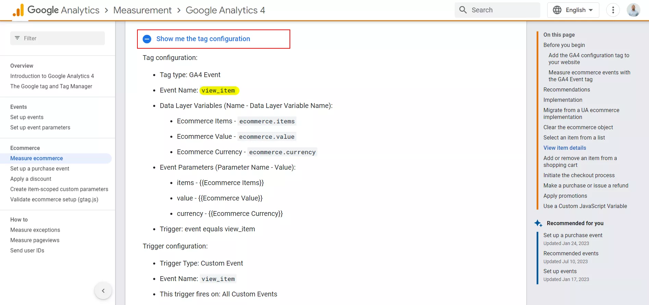
Task: Jump to Recommendations section
Action: tap(567, 89)
